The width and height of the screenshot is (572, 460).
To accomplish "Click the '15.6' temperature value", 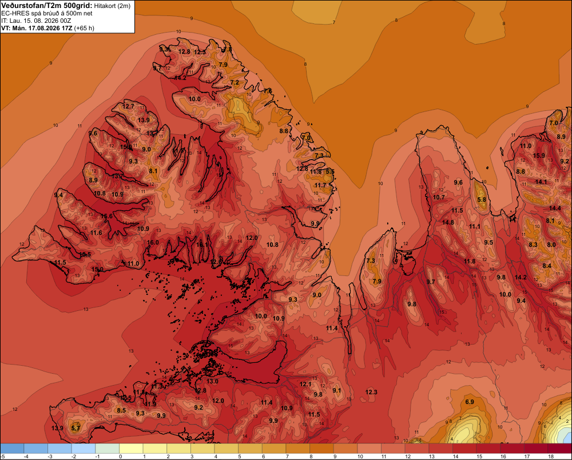I will click(x=106, y=216).
